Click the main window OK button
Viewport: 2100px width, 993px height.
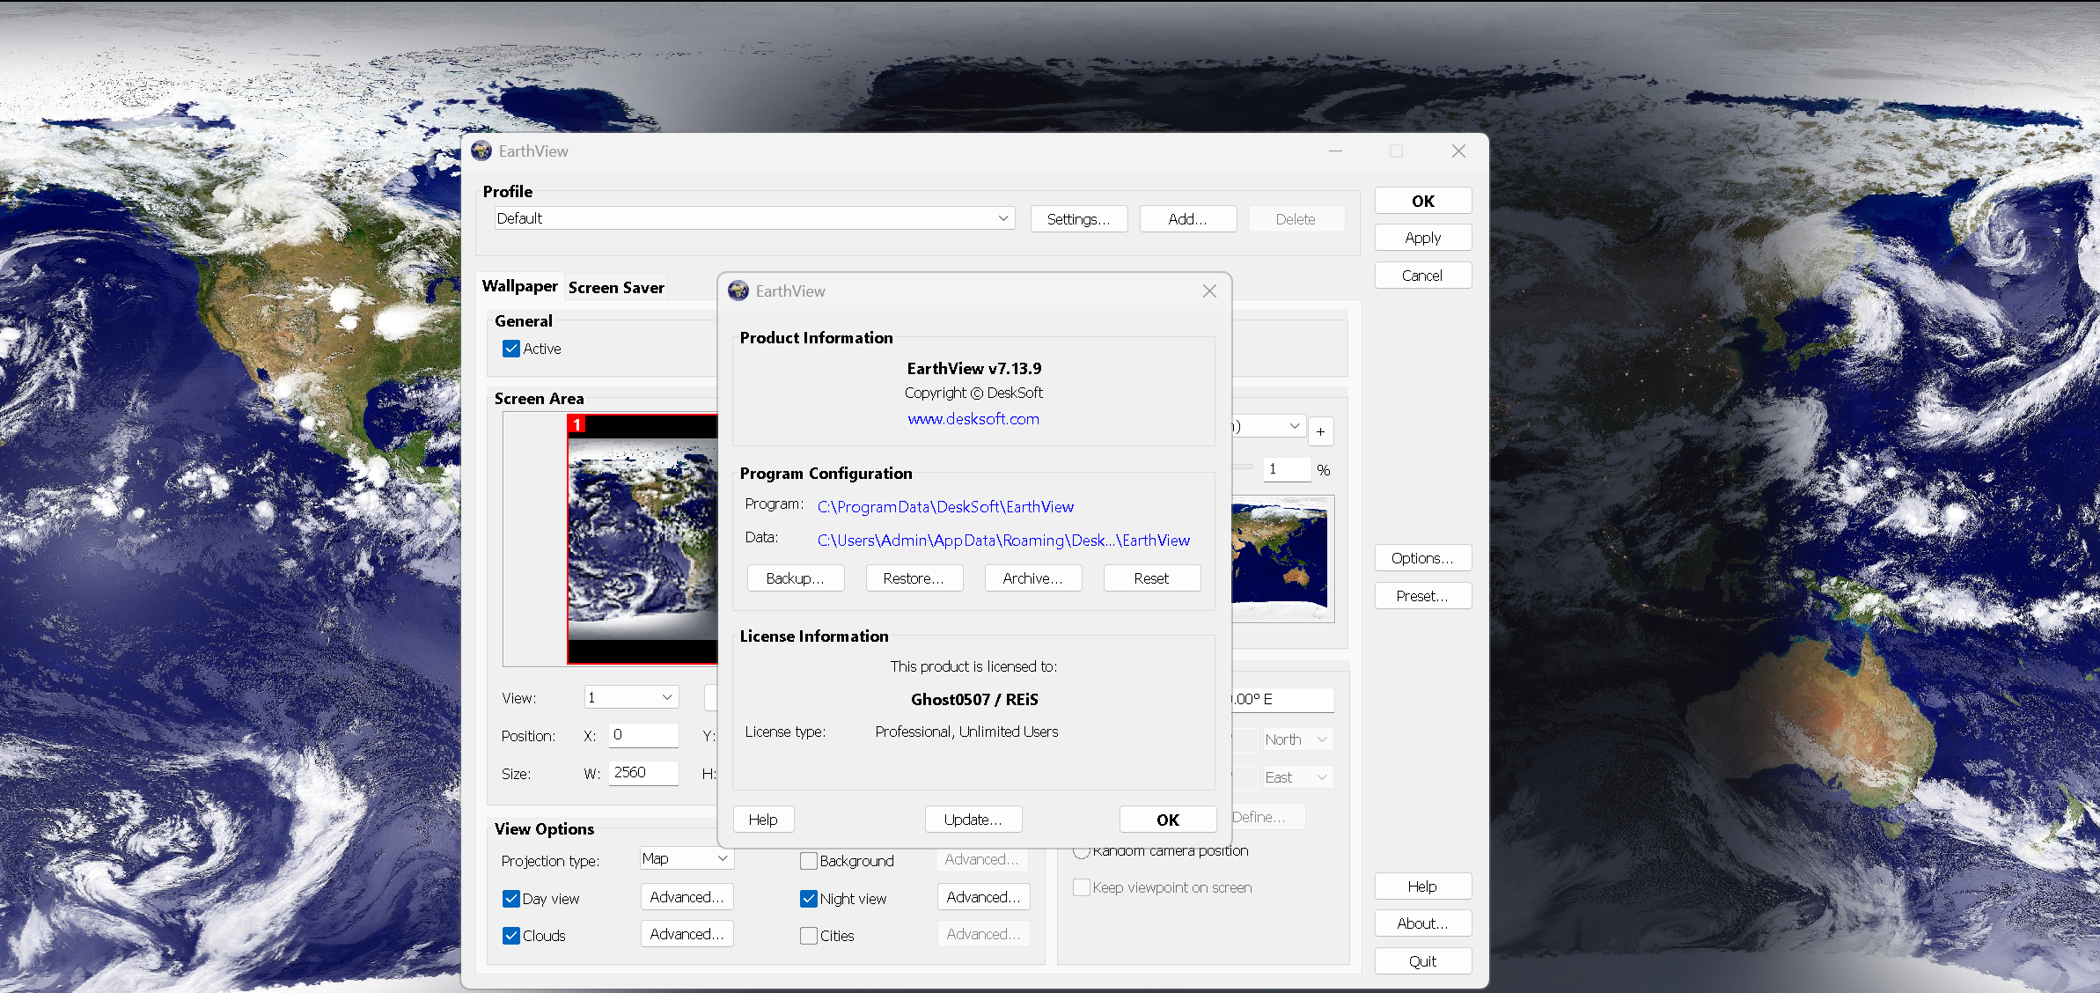[x=1423, y=201]
